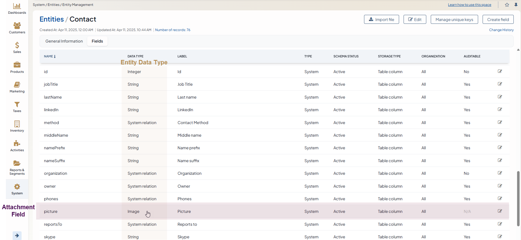
Task: Open the Change History link
Action: coord(501,30)
